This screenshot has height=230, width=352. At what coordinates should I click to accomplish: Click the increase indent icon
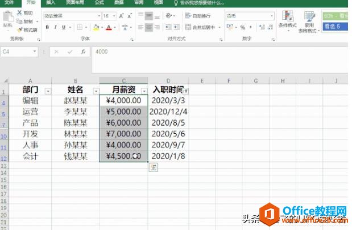[x=177, y=27]
